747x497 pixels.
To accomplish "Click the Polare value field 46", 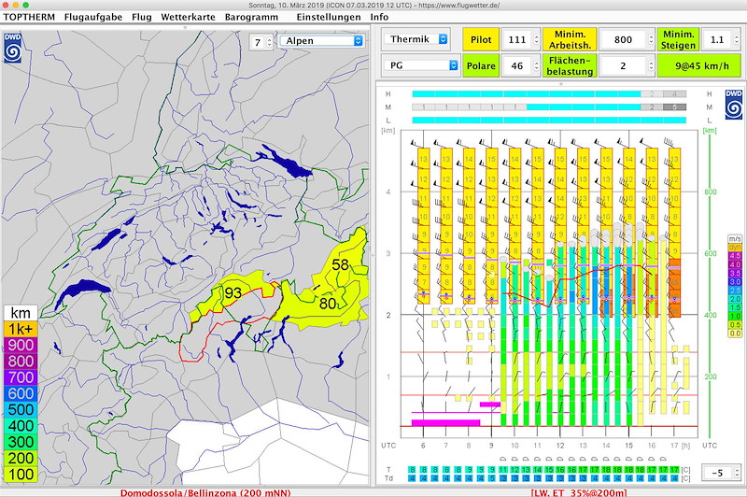I will [x=517, y=65].
